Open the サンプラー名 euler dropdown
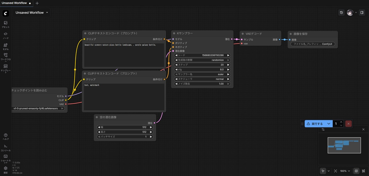 click(202, 74)
